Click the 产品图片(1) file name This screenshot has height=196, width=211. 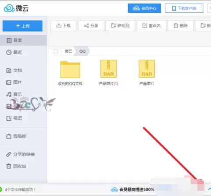(108, 84)
